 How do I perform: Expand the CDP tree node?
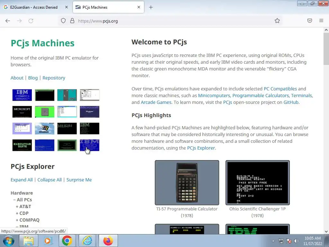click(22, 213)
